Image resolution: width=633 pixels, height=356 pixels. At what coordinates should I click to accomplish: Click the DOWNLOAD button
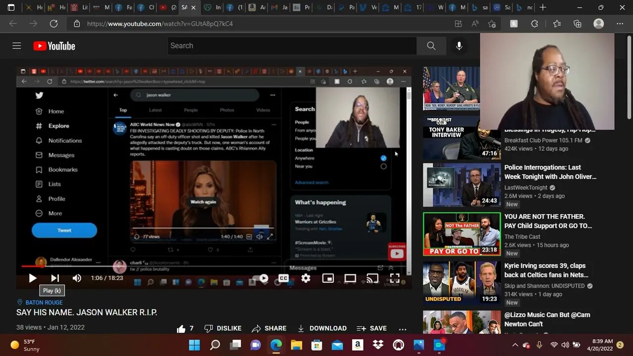click(321, 328)
